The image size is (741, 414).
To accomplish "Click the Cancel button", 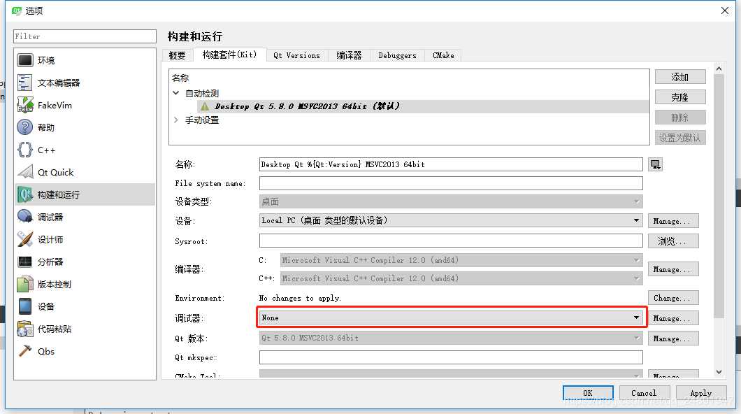I will (x=644, y=393).
